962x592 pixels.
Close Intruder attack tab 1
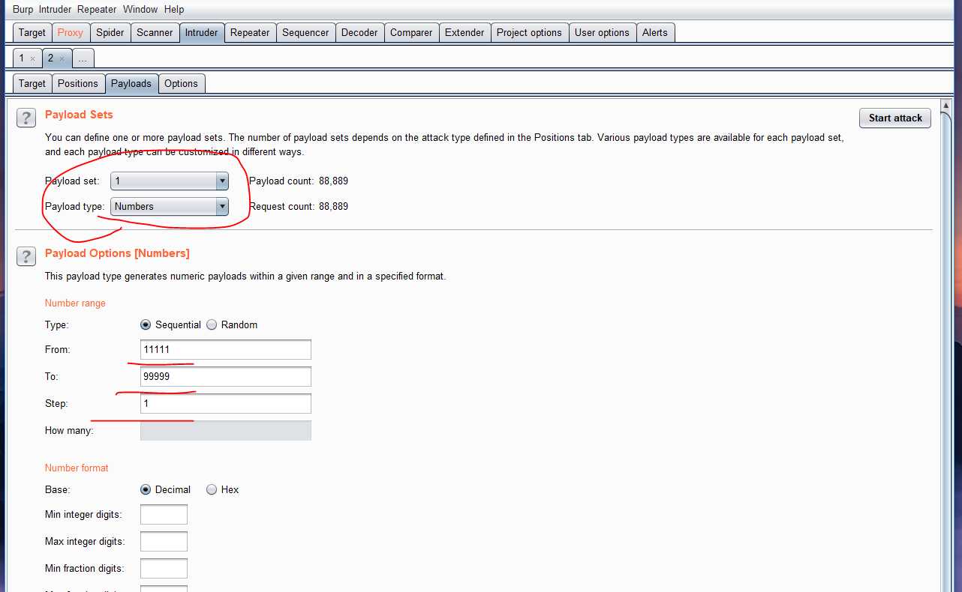32,58
